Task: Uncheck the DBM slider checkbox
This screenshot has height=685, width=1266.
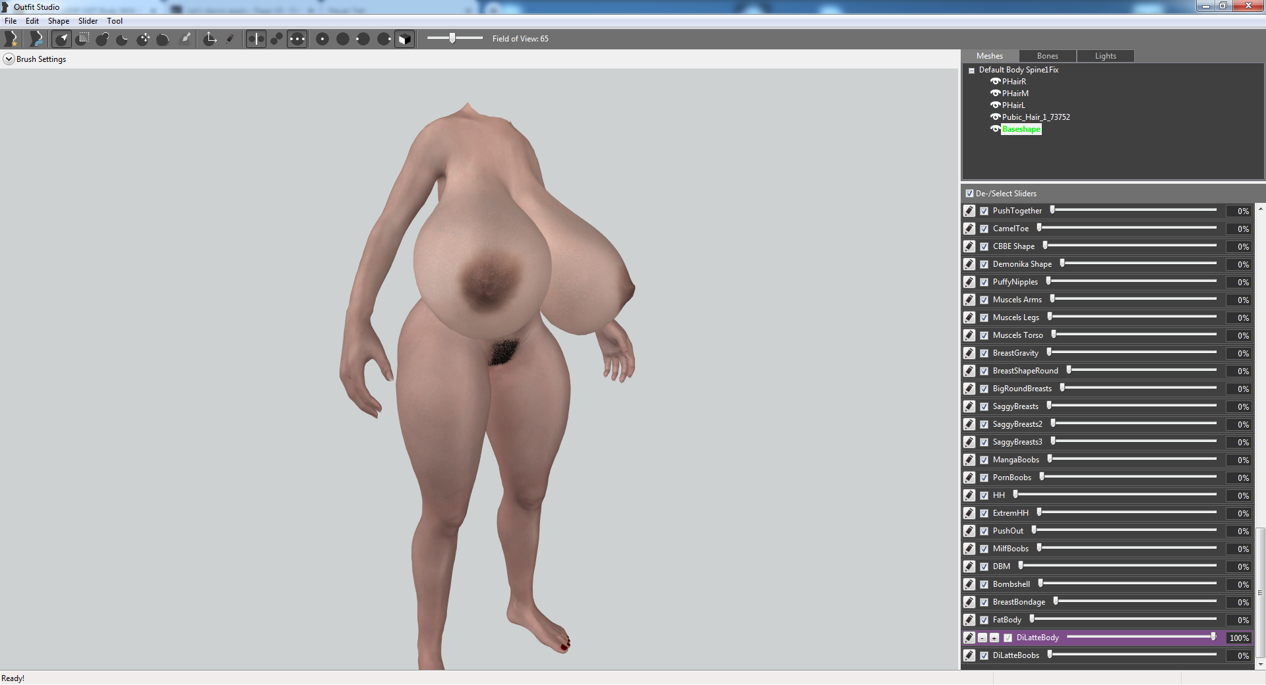Action: (984, 566)
